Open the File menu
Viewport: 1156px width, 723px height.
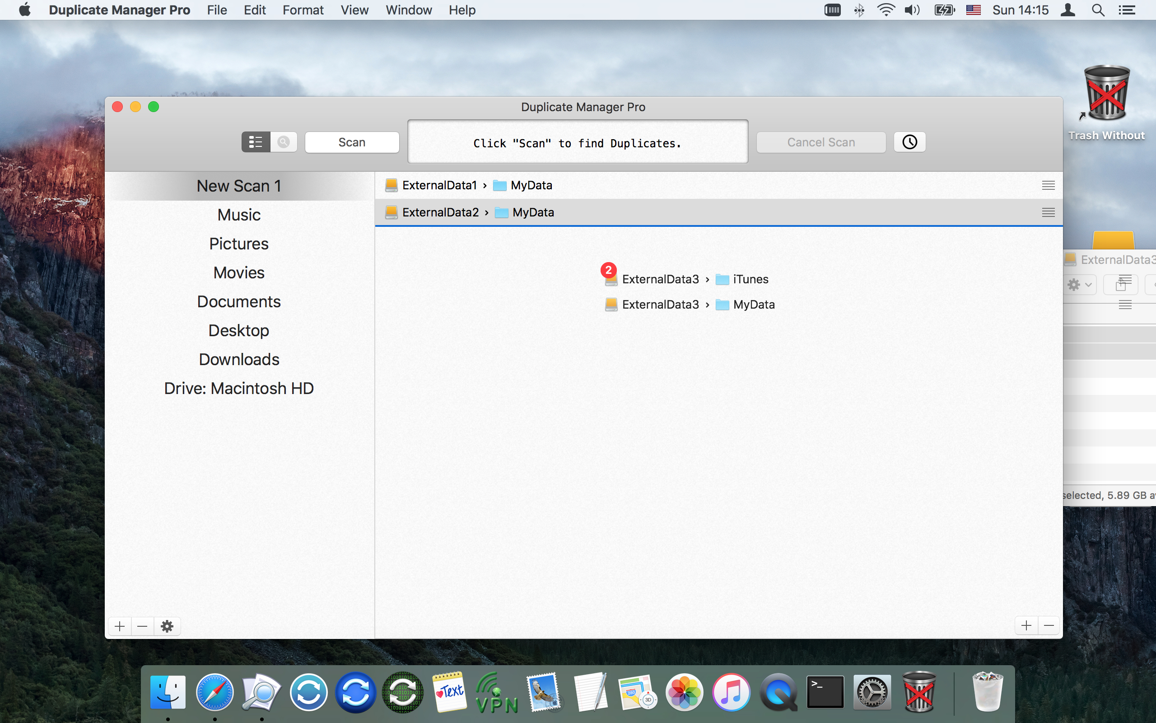pyautogui.click(x=217, y=10)
